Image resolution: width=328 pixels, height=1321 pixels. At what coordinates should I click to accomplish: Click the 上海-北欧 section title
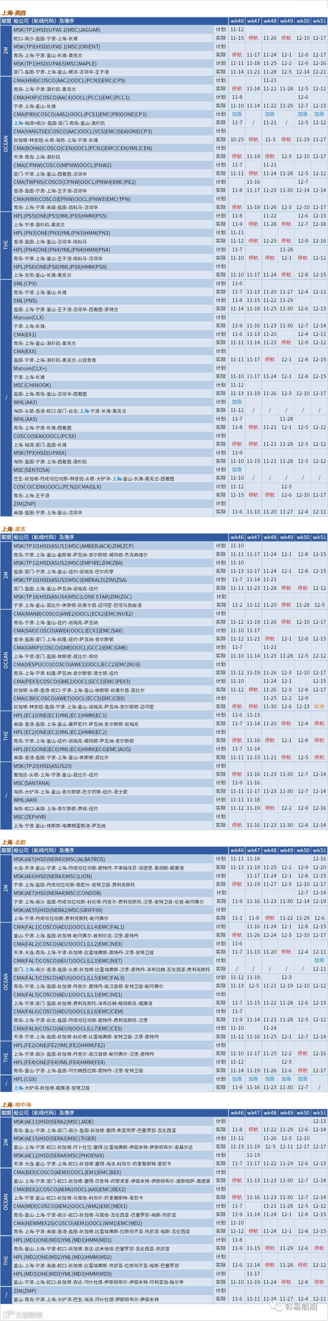[13, 842]
